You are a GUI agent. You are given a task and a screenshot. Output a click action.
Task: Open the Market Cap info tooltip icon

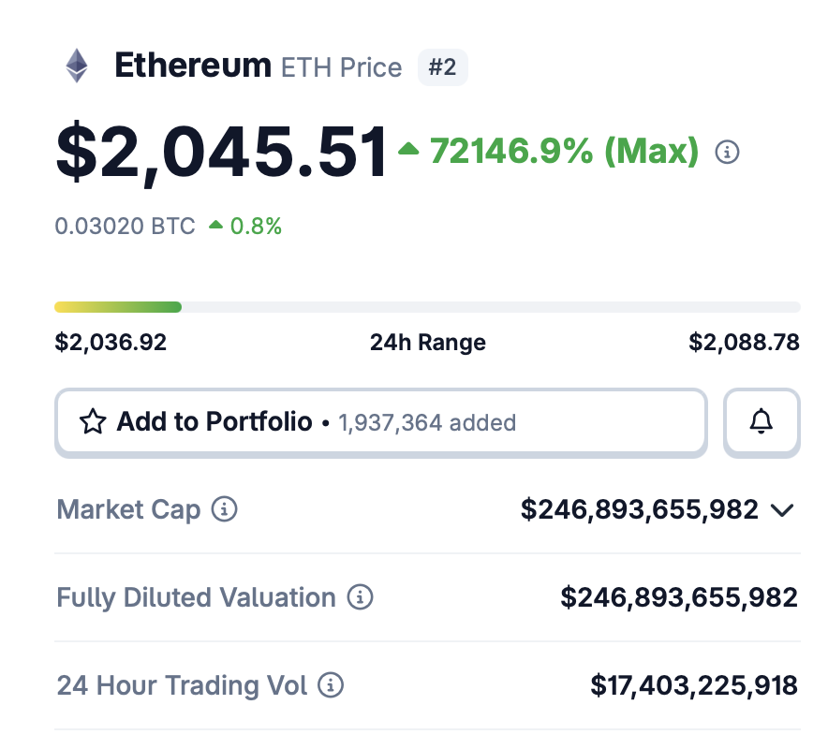(223, 510)
